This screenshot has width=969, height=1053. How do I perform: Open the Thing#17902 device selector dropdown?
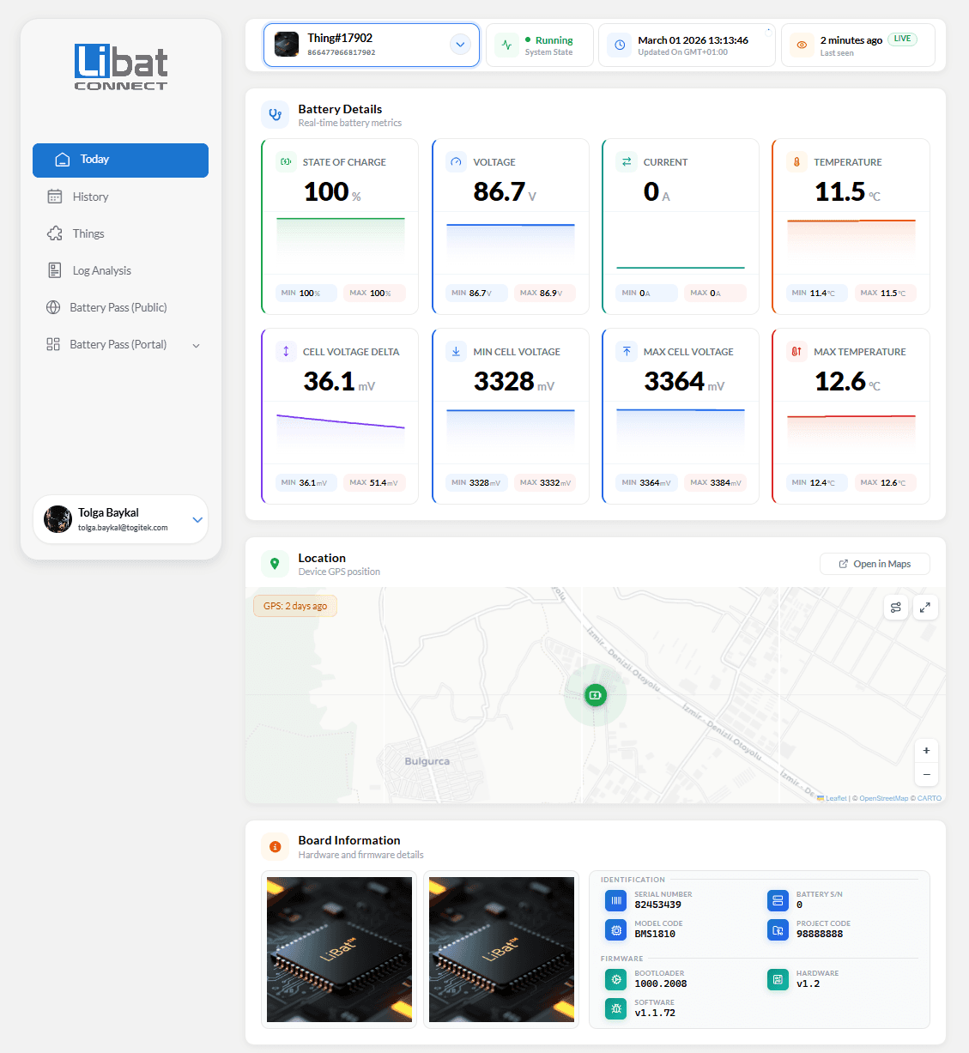(372, 45)
